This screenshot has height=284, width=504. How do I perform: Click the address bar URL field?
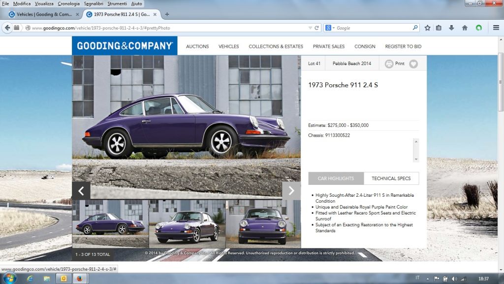tap(167, 28)
